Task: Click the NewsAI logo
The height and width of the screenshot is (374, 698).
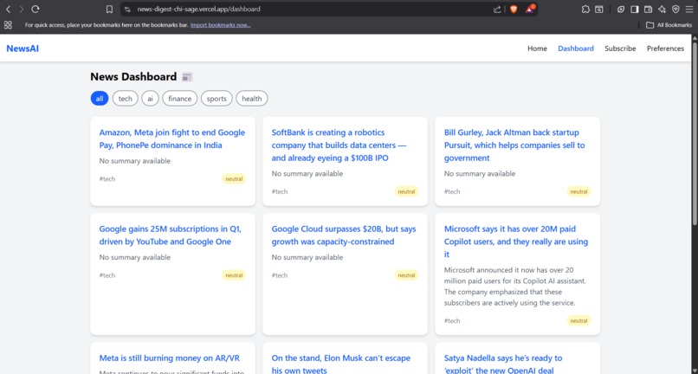Action: pos(23,48)
